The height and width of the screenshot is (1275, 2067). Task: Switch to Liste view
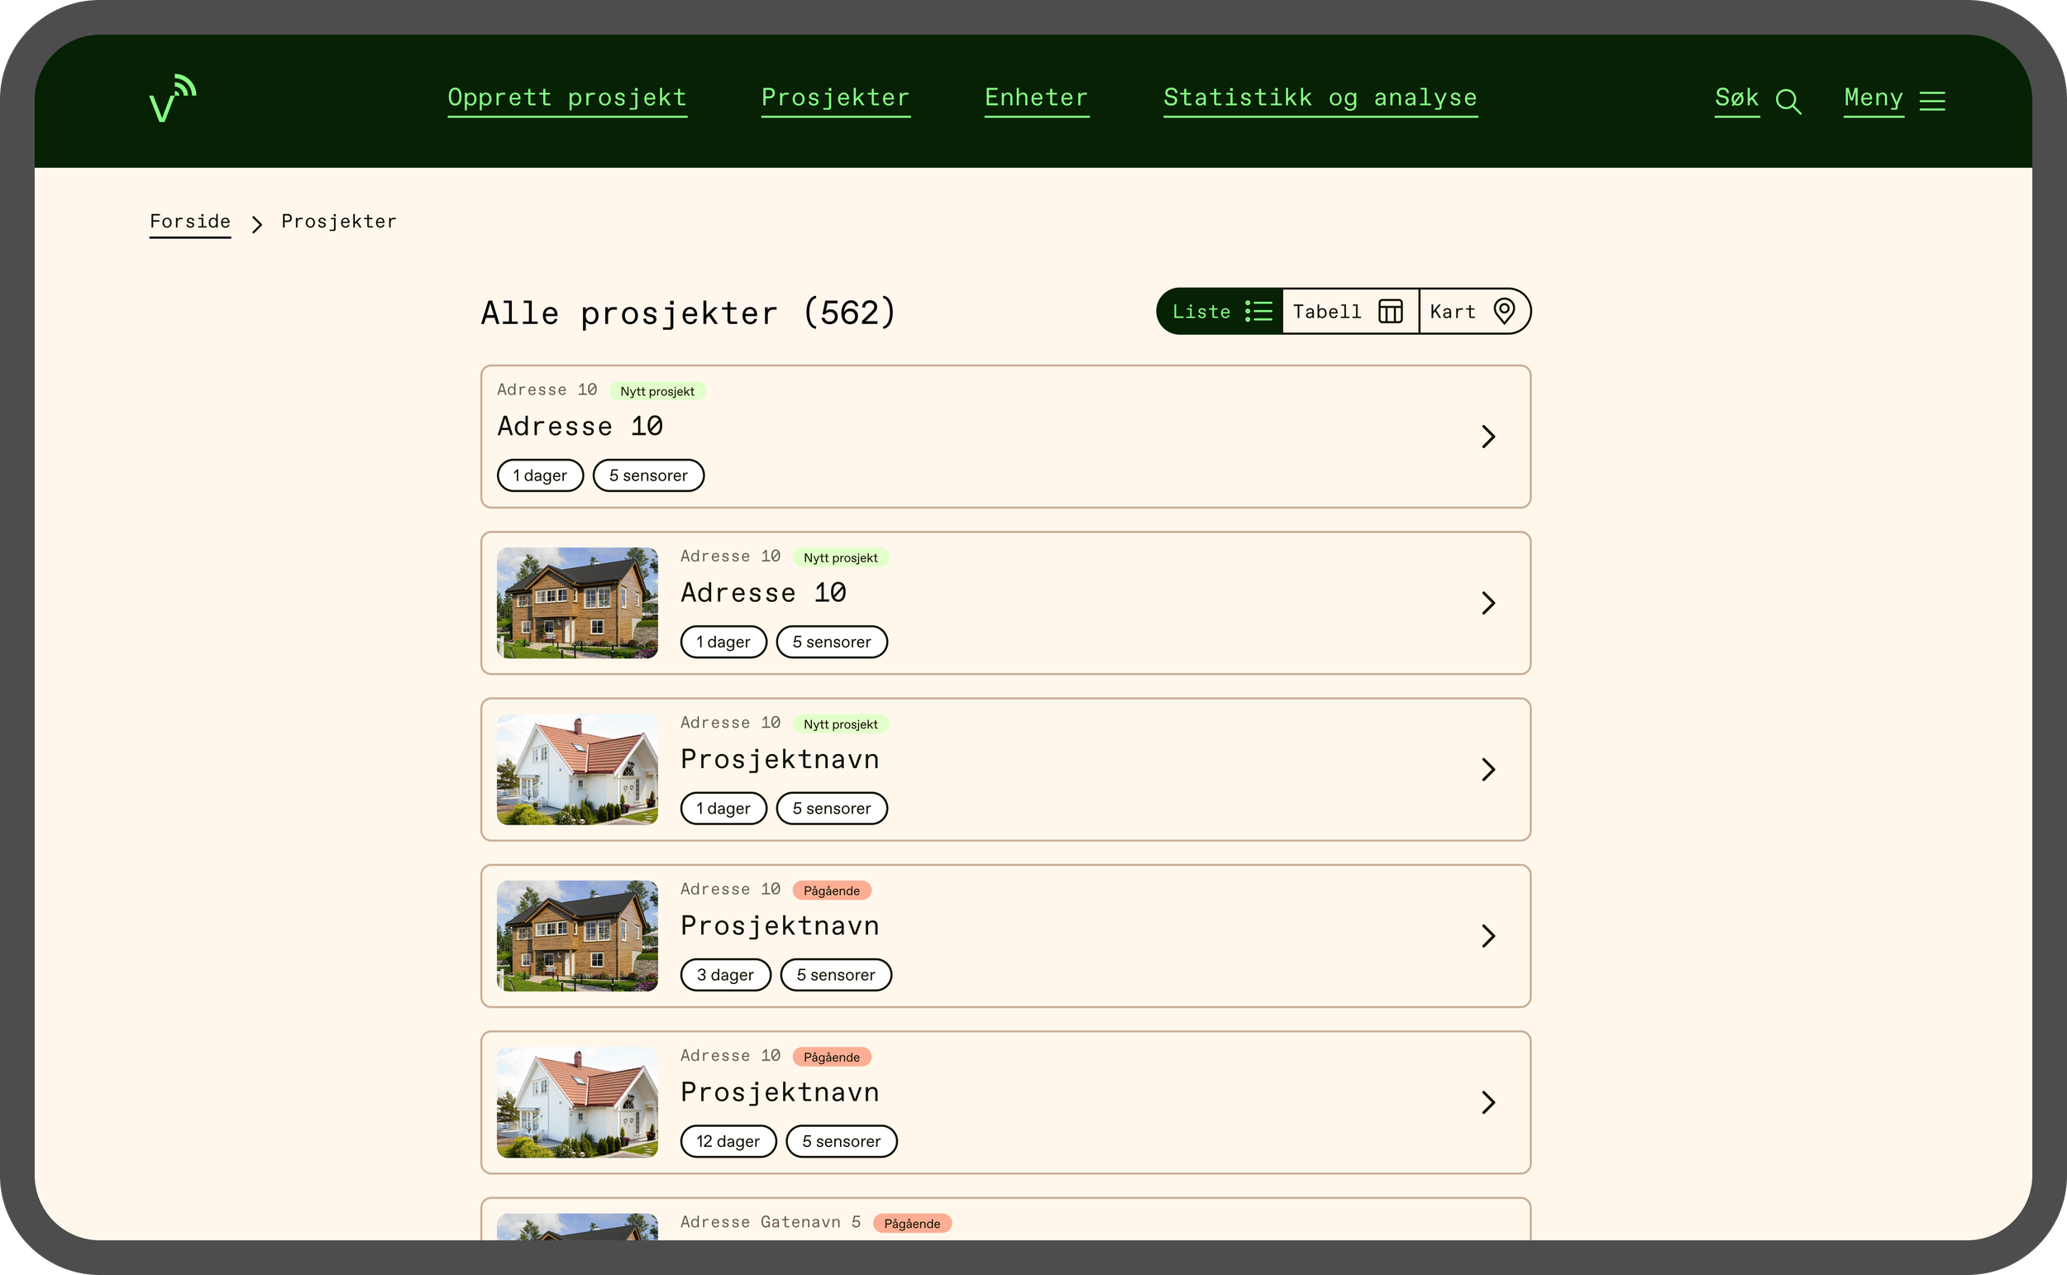click(1220, 311)
